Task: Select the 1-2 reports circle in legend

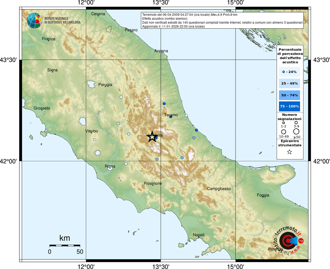Action: point(283,123)
